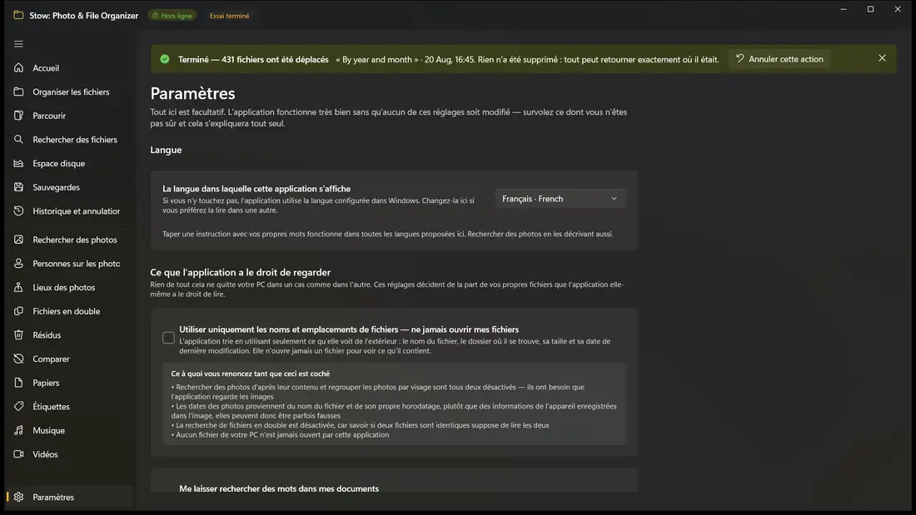Click the Paramètres gear icon
The image size is (916, 515).
[18, 497]
